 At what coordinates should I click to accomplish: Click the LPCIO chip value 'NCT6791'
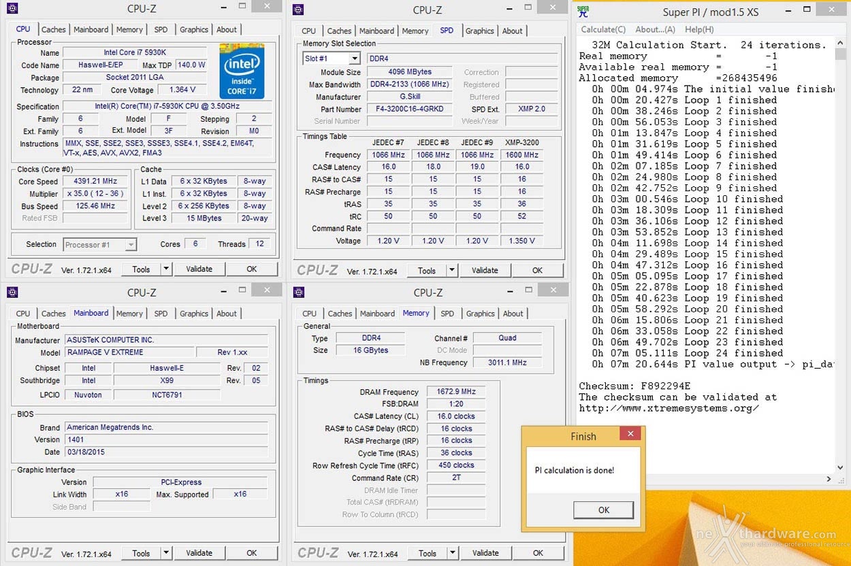pos(167,395)
